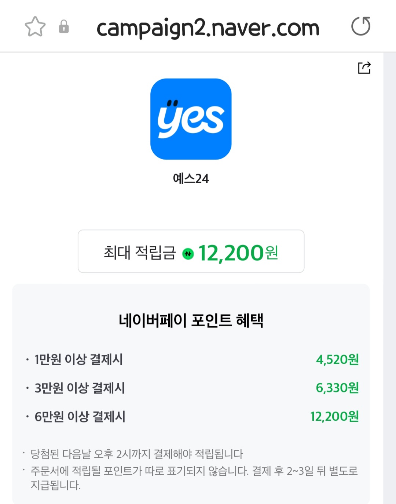Bookmark this page with the star icon
Screen dimensions: 396x504
click(x=35, y=27)
